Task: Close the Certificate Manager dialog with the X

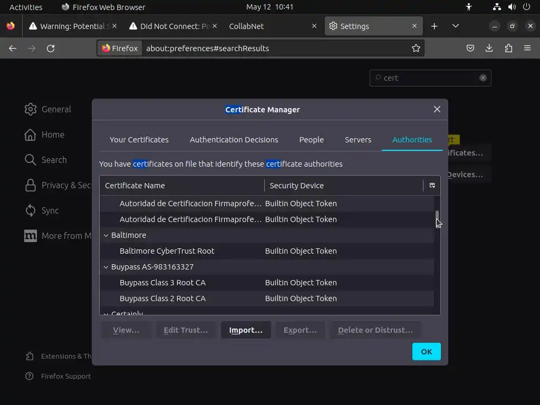Action: coord(437,109)
